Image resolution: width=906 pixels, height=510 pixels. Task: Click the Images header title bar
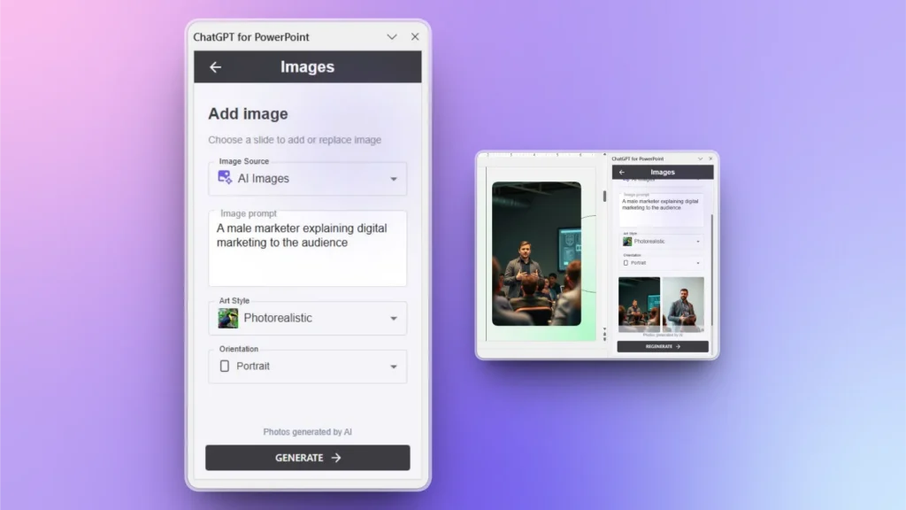307,66
